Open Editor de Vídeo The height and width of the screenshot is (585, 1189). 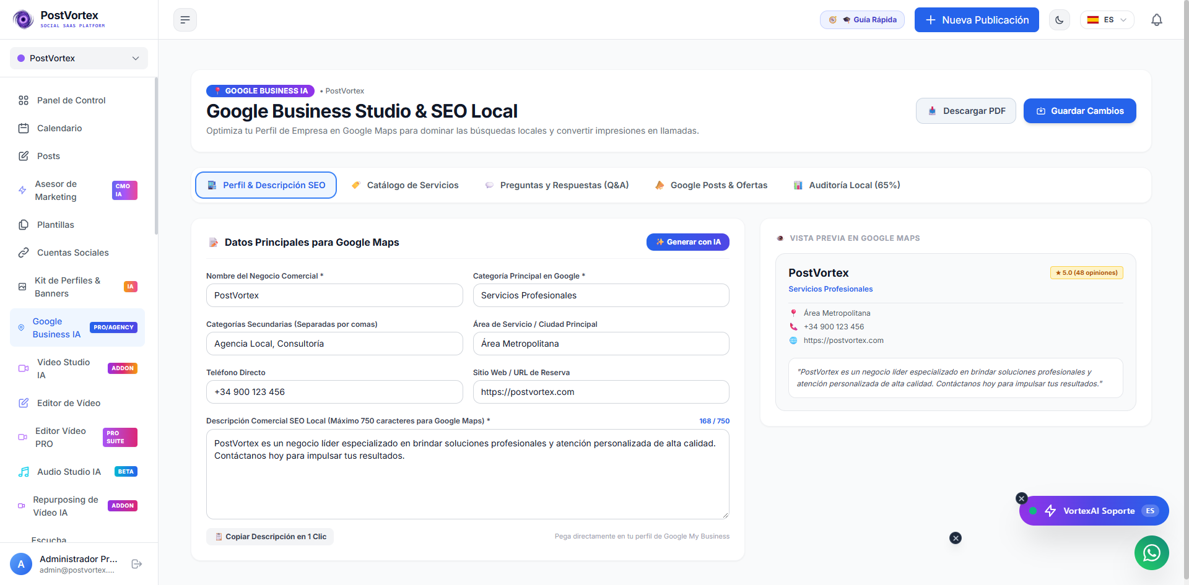(x=79, y=403)
